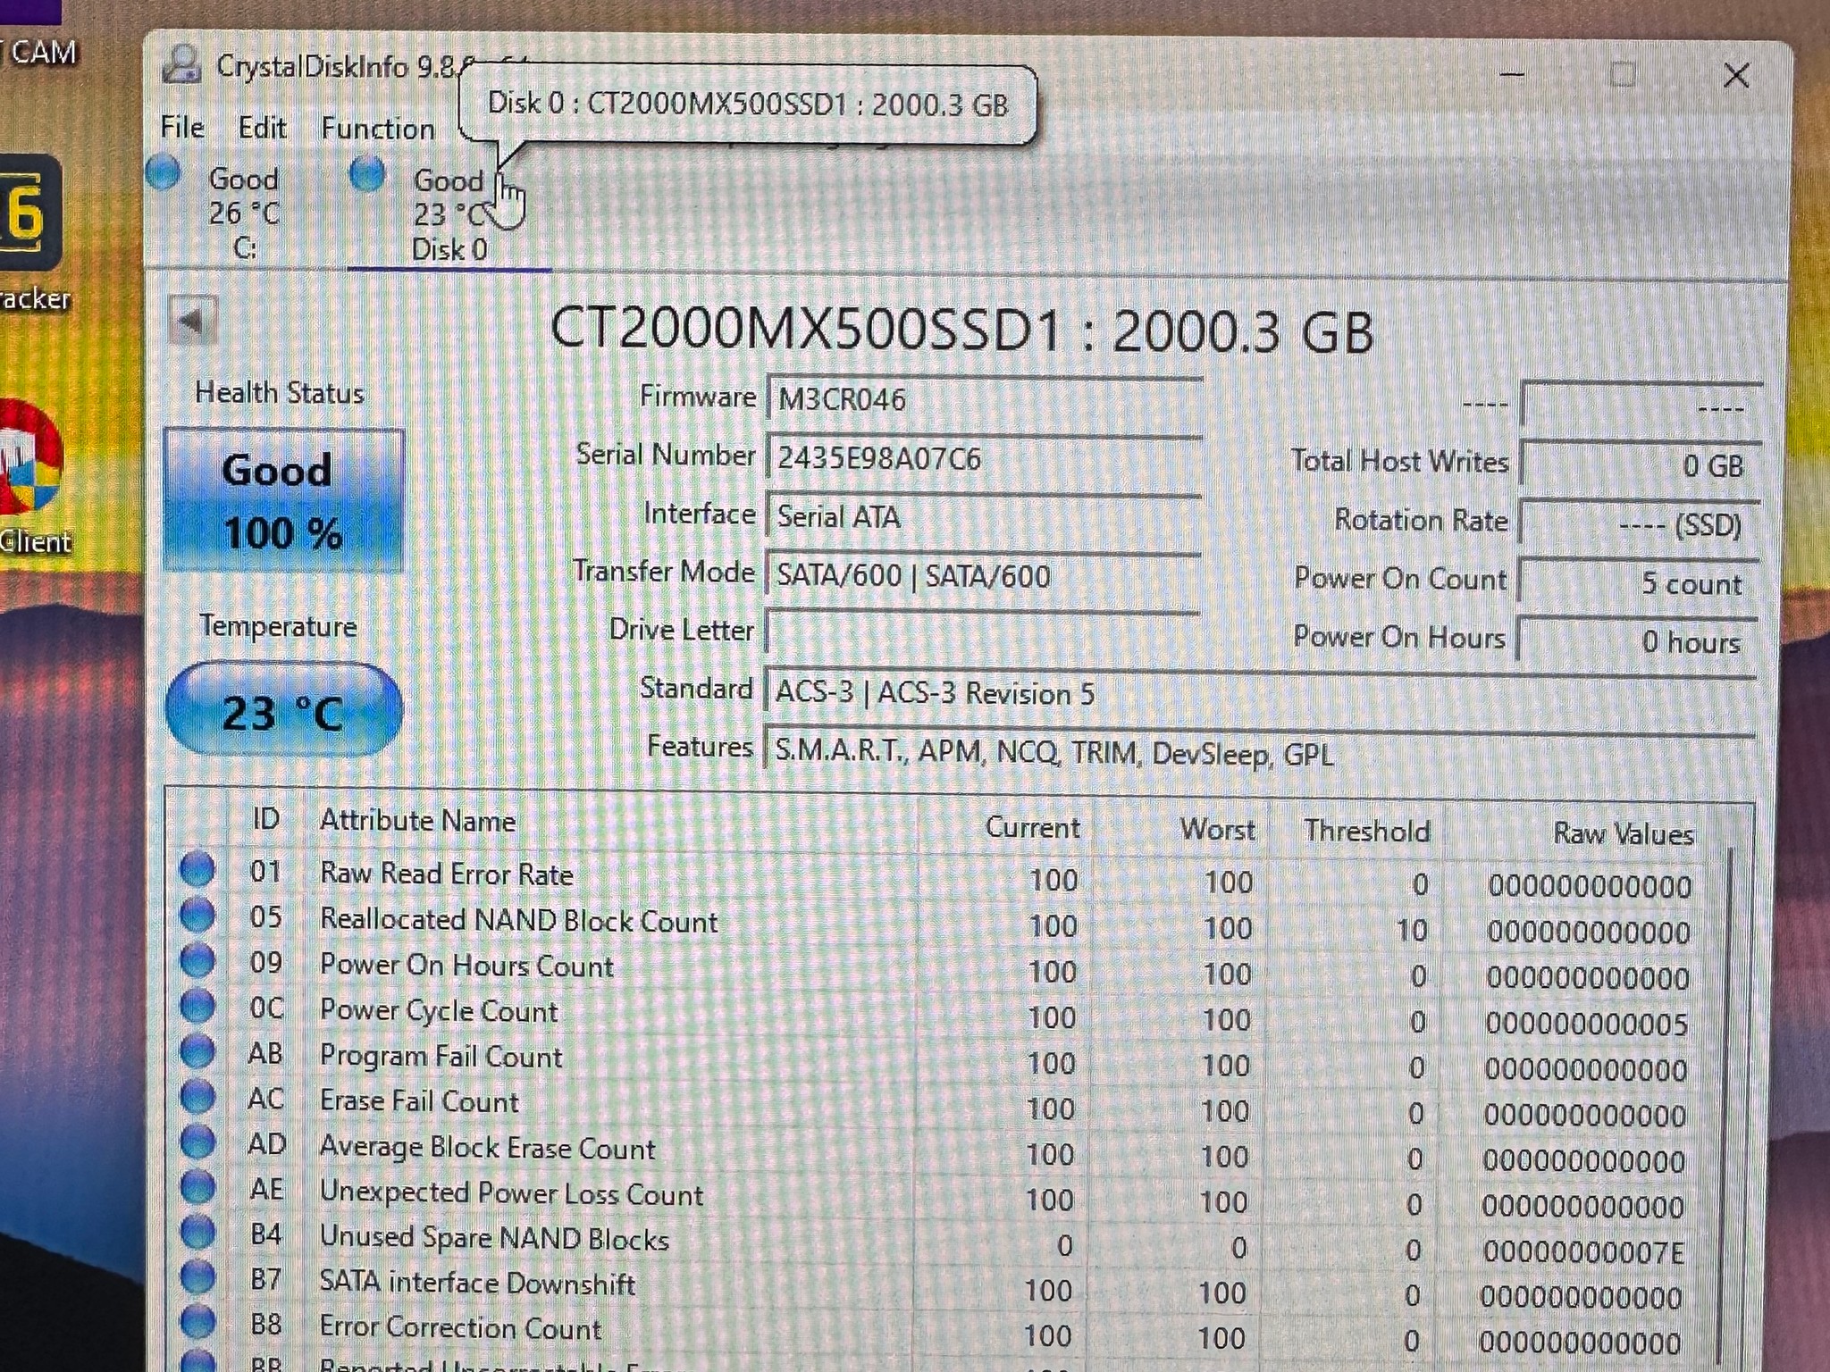The width and height of the screenshot is (1830, 1372).
Task: Click the Power On Hours value 0 hours
Action: (x=1639, y=640)
